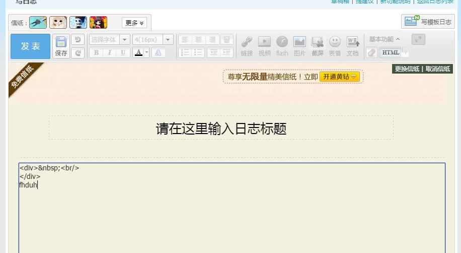Select the blue ice doll stationery thumbnail
The image size is (461, 253).
[x=78, y=22]
